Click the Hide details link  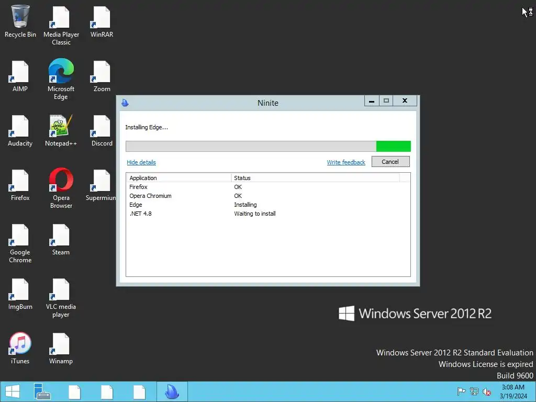[141, 162]
